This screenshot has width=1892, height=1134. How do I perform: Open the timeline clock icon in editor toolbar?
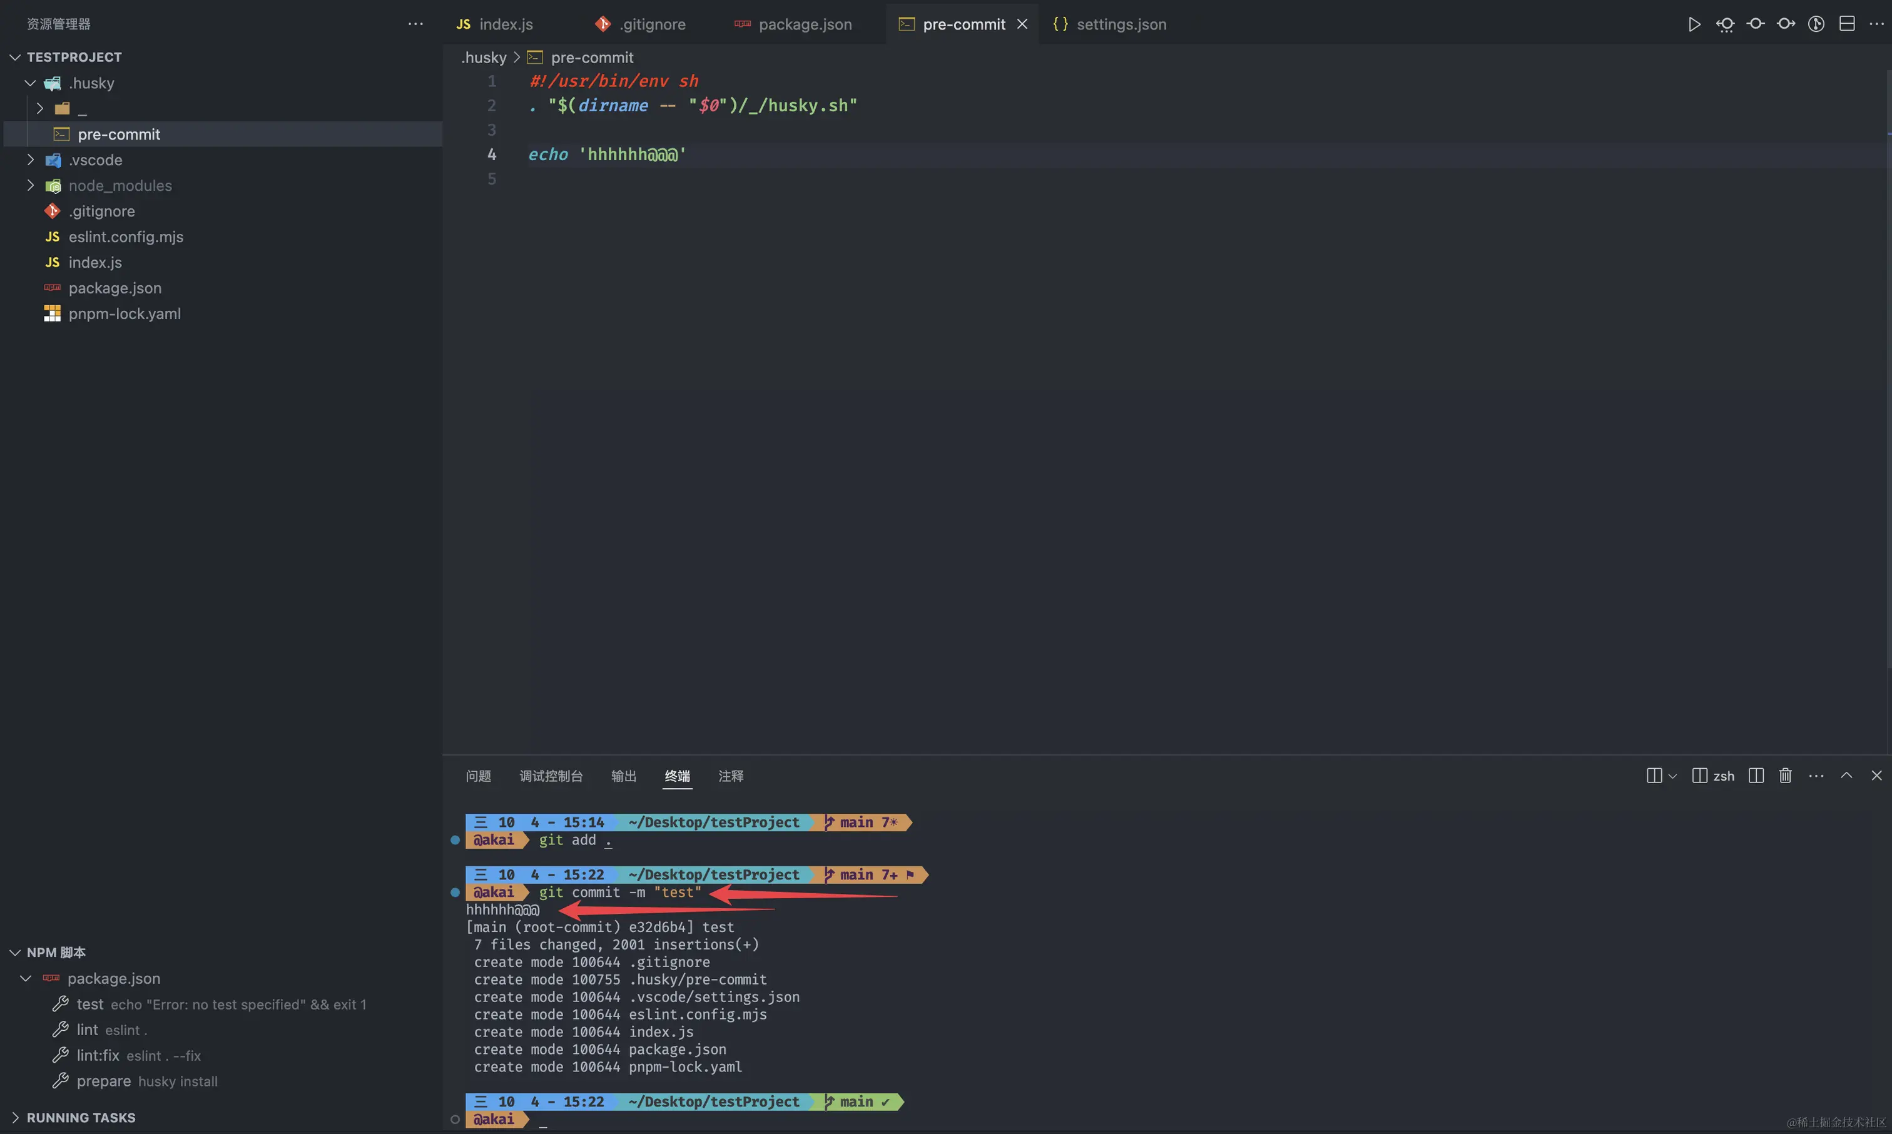1816,24
